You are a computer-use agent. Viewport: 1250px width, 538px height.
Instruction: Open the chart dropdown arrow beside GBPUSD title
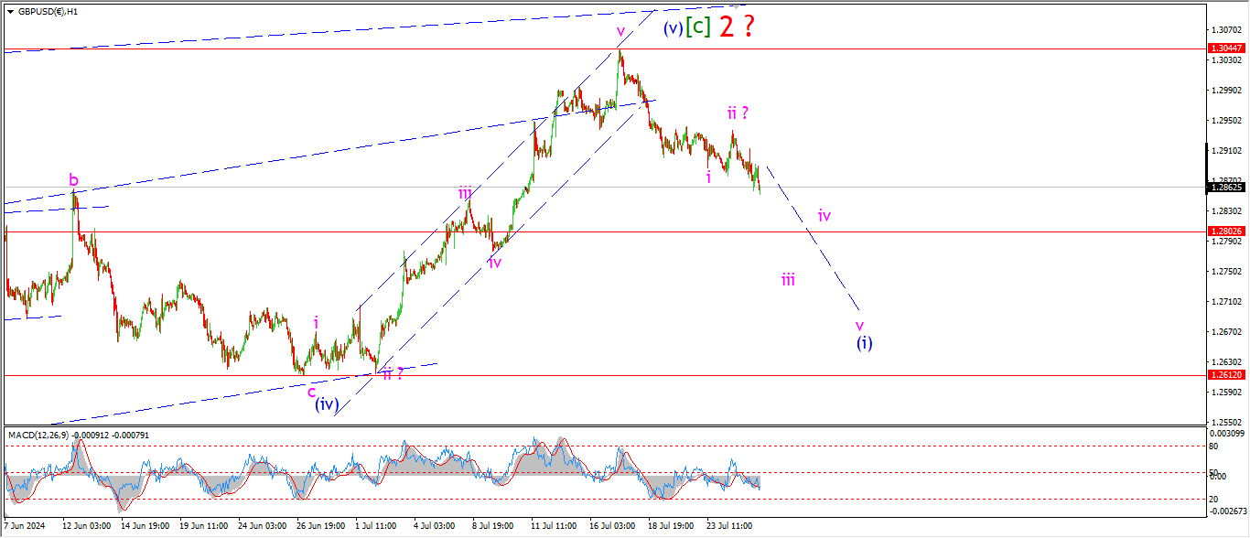coord(10,11)
